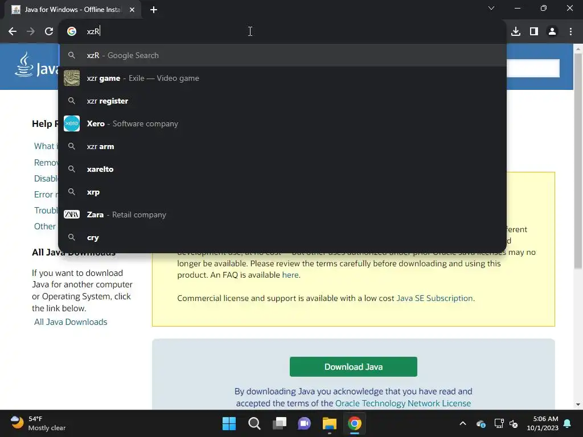
Task: Open the weather widget
Action: point(38,423)
